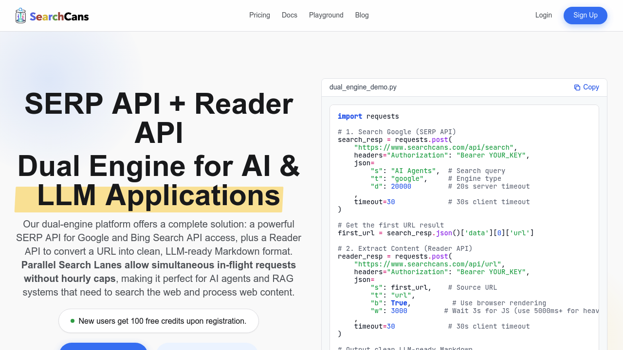This screenshot has width=623, height=350.
Task: Click the api/search URL string in code
Action: 434,147
